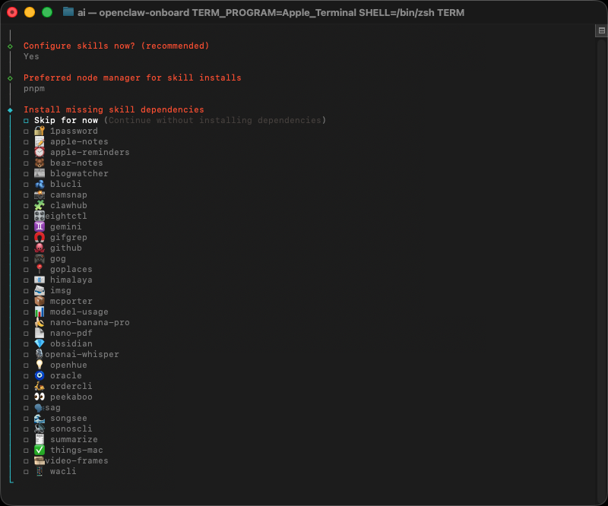The image size is (608, 506).
Task: Click the bar chart icon for model-usage
Action: click(x=40, y=312)
